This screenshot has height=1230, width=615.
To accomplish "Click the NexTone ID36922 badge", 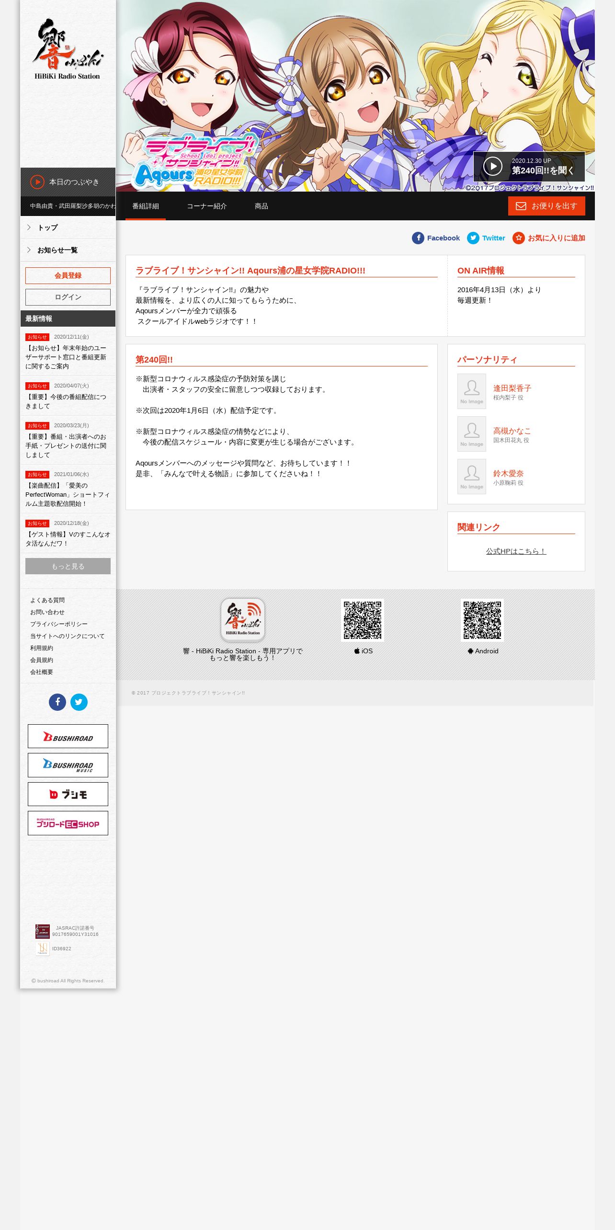I will tap(43, 948).
